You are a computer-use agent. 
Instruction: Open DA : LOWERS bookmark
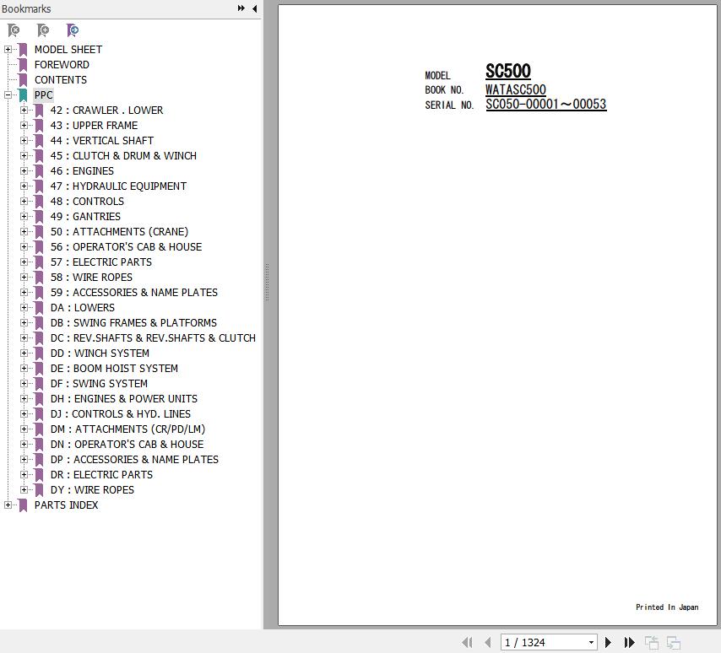pos(82,307)
